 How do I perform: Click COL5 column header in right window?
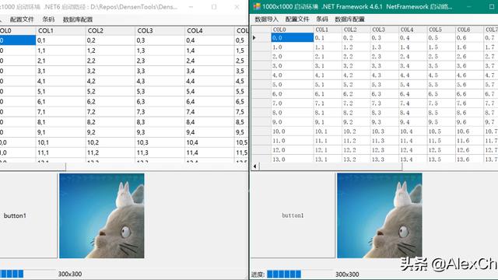[442, 30]
